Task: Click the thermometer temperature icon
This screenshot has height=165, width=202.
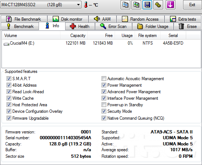Action: pos(86,5)
